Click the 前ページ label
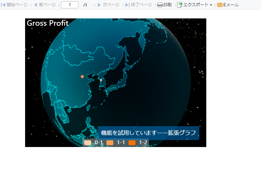 pyautogui.click(x=47, y=5)
